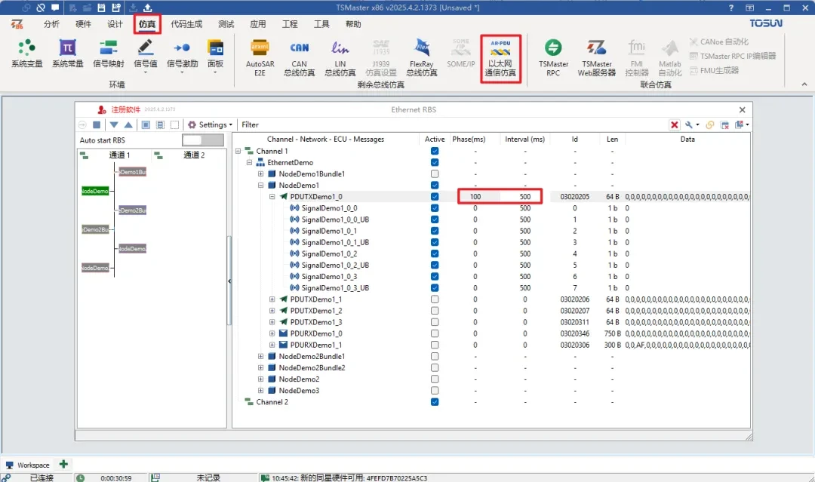Click the CAN 总线仿真 icon

click(x=299, y=57)
